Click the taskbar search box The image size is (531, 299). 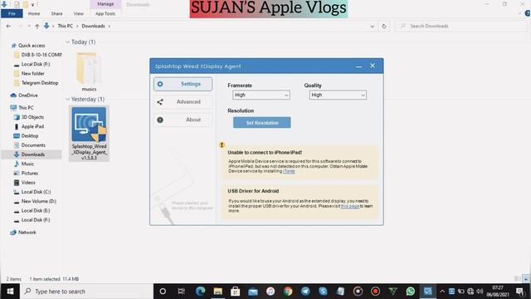[x=86, y=292]
